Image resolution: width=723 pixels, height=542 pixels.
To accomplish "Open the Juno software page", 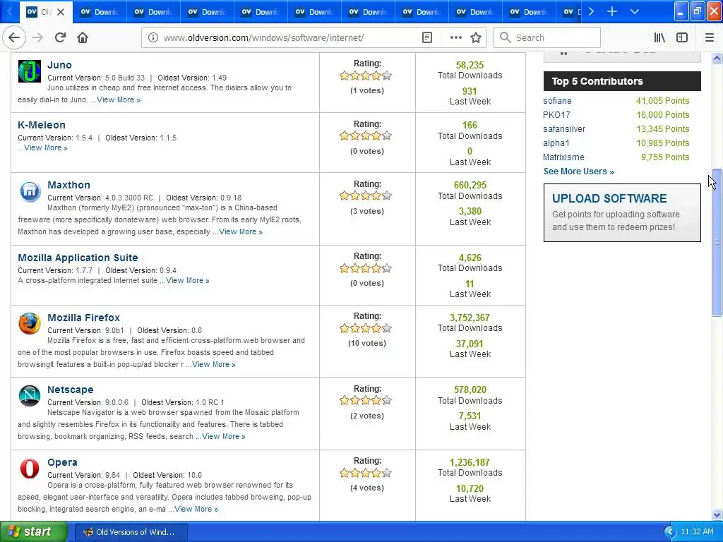I will 59,65.
